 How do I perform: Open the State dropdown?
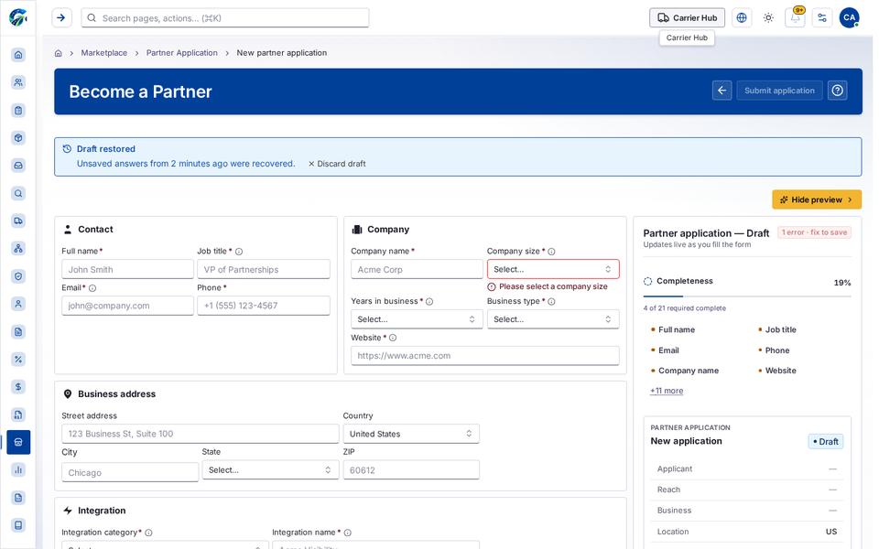point(270,470)
